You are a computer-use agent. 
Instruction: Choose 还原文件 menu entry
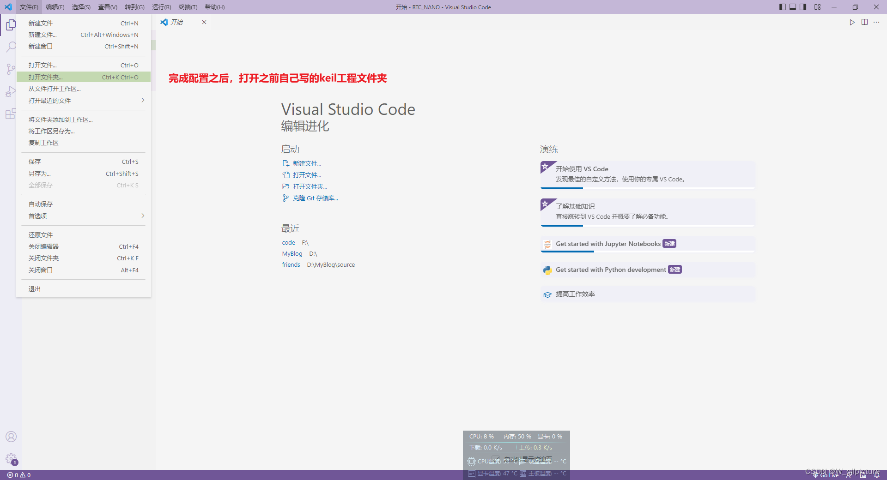click(84, 235)
